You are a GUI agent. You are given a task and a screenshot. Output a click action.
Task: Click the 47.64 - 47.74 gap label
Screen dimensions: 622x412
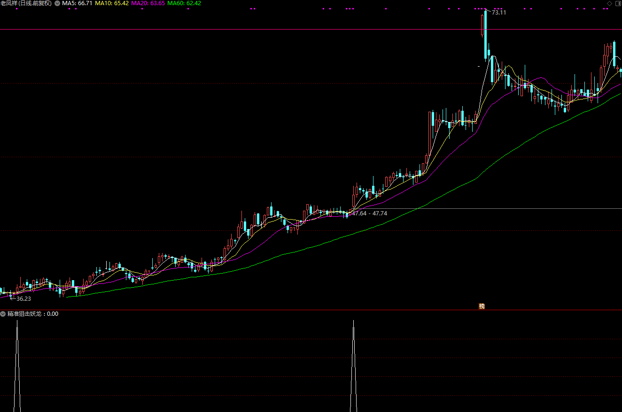(370, 213)
